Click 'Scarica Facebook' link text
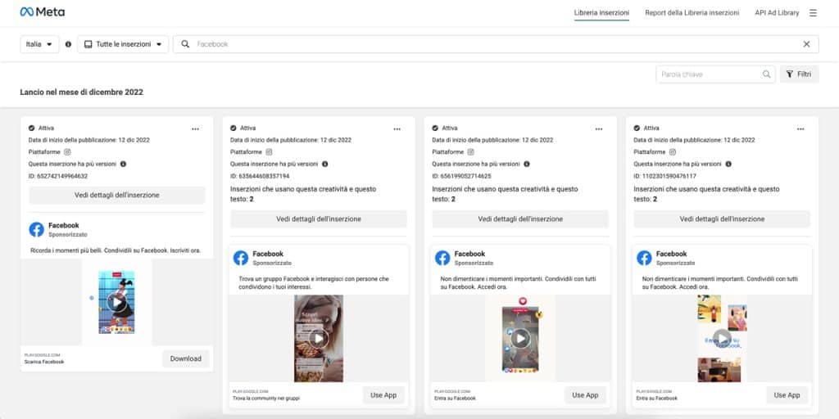The image size is (839, 419). pos(44,362)
